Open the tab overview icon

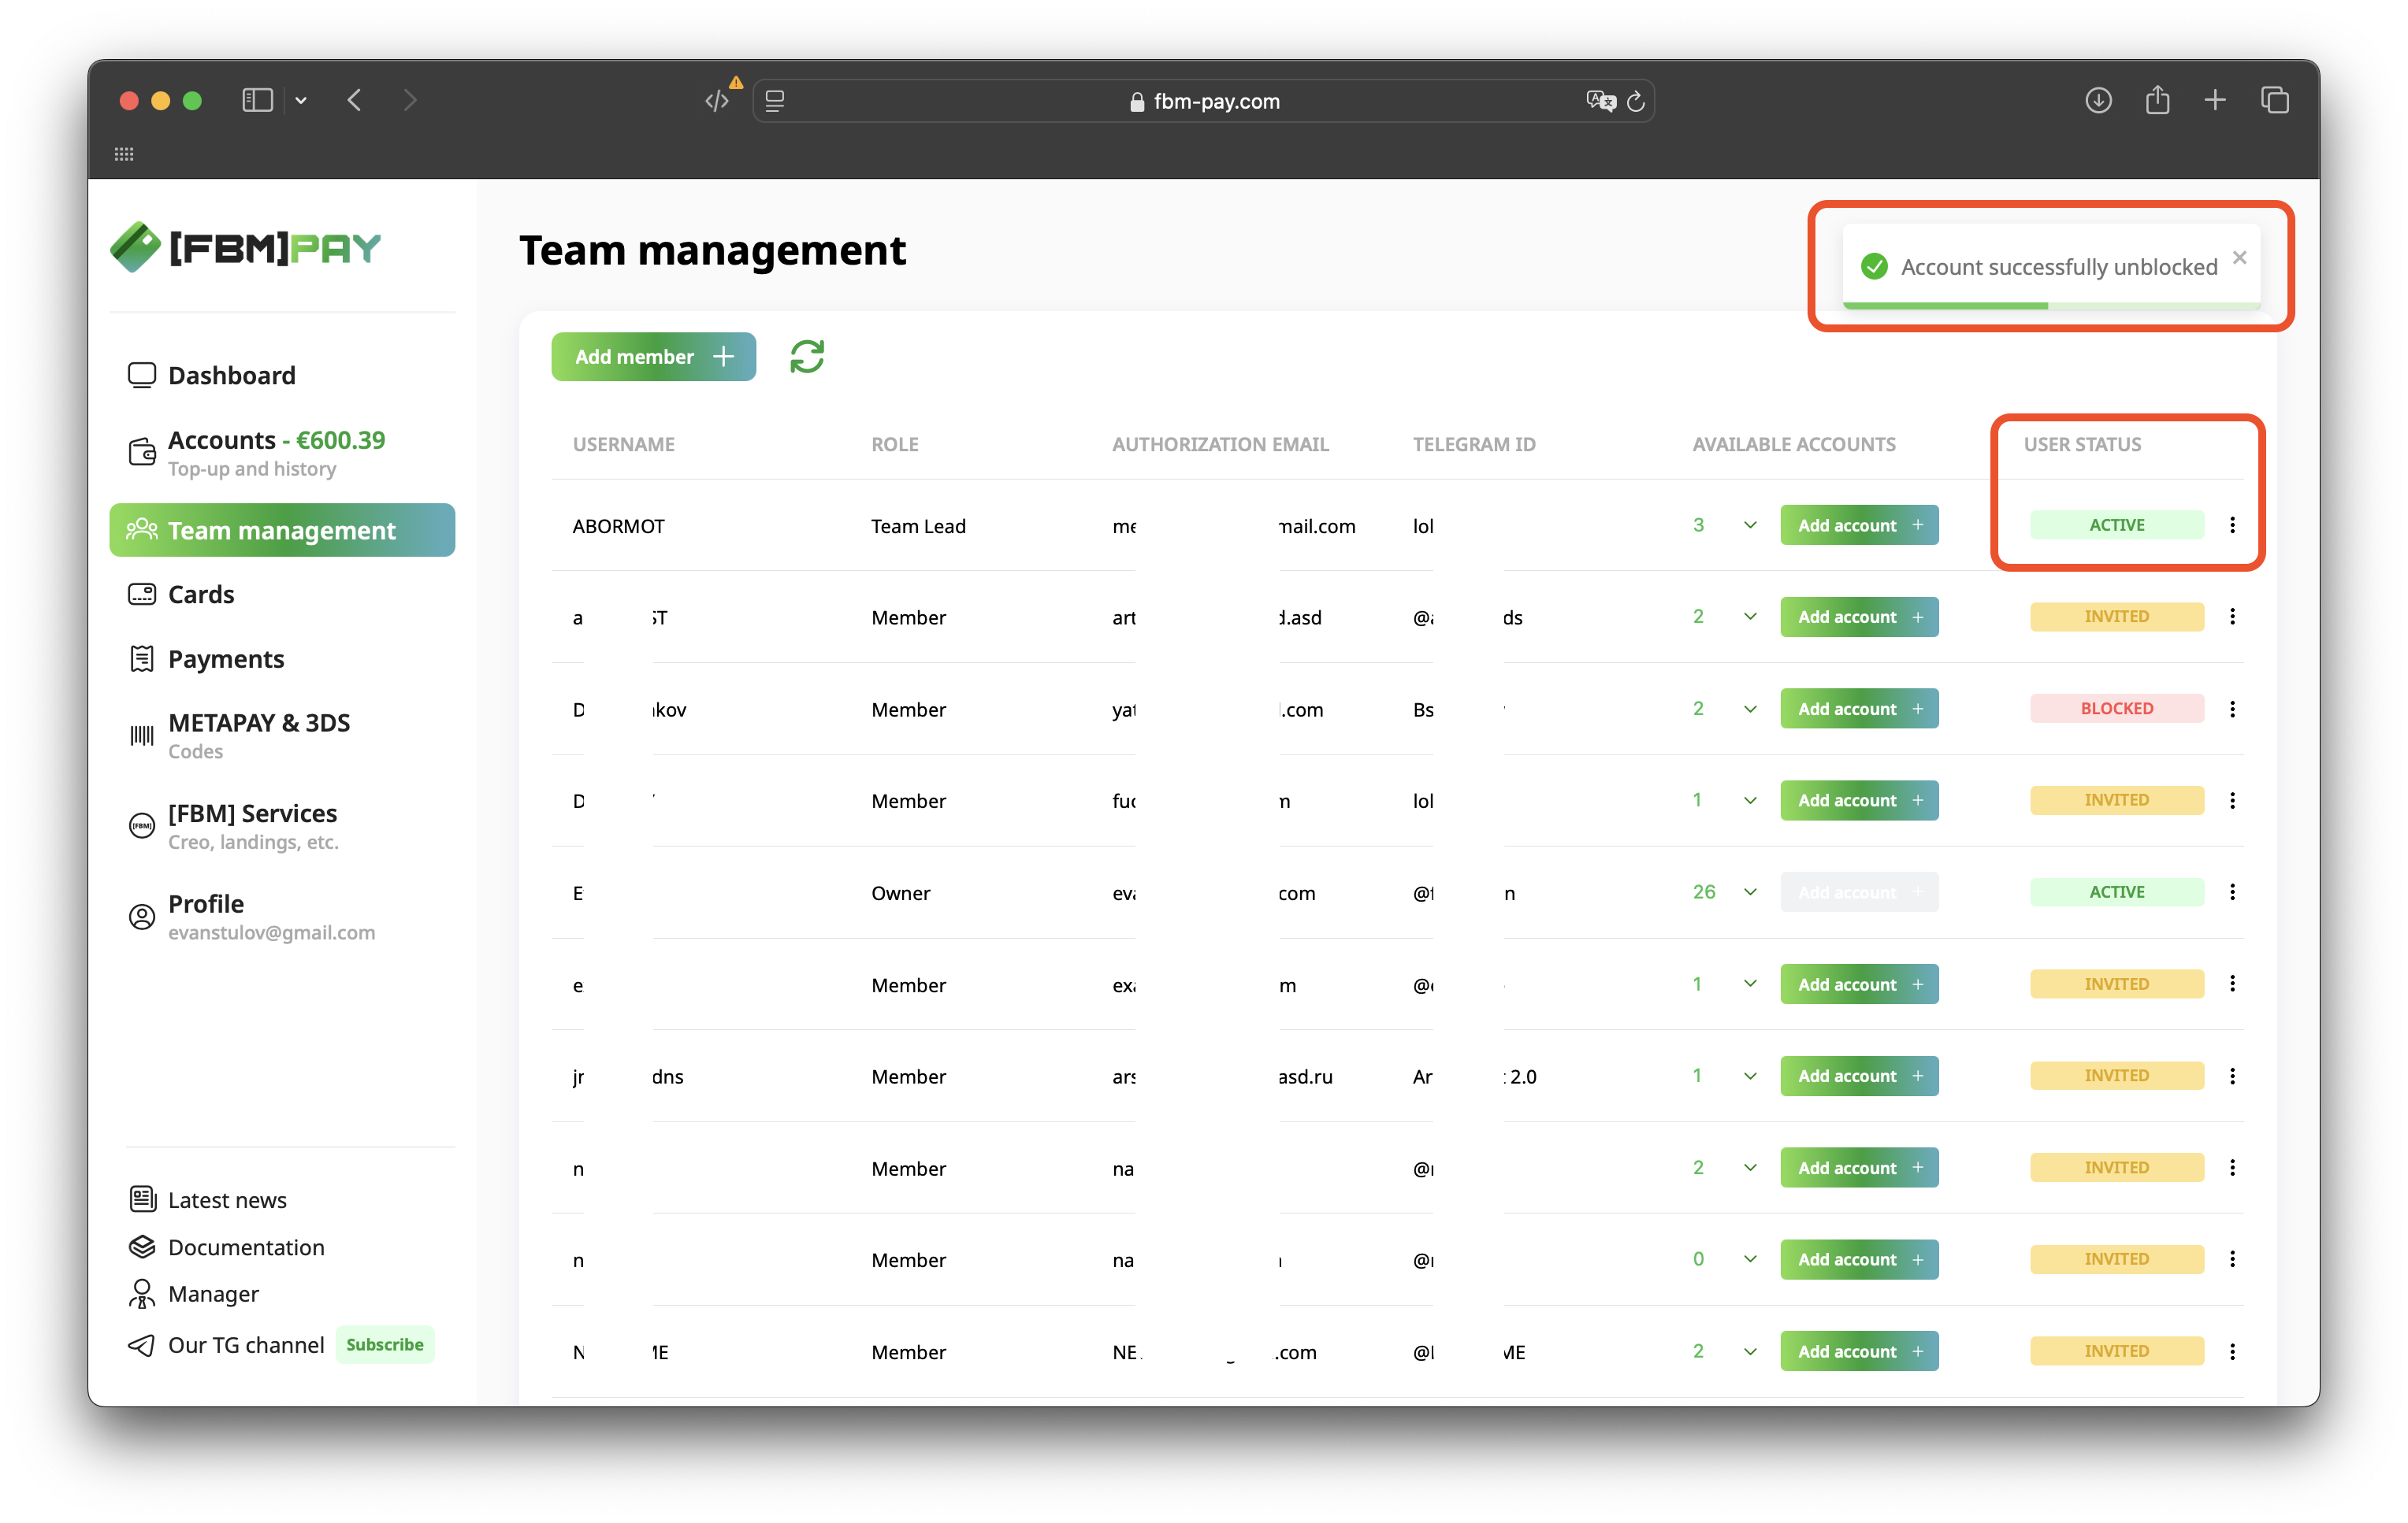click(2274, 101)
